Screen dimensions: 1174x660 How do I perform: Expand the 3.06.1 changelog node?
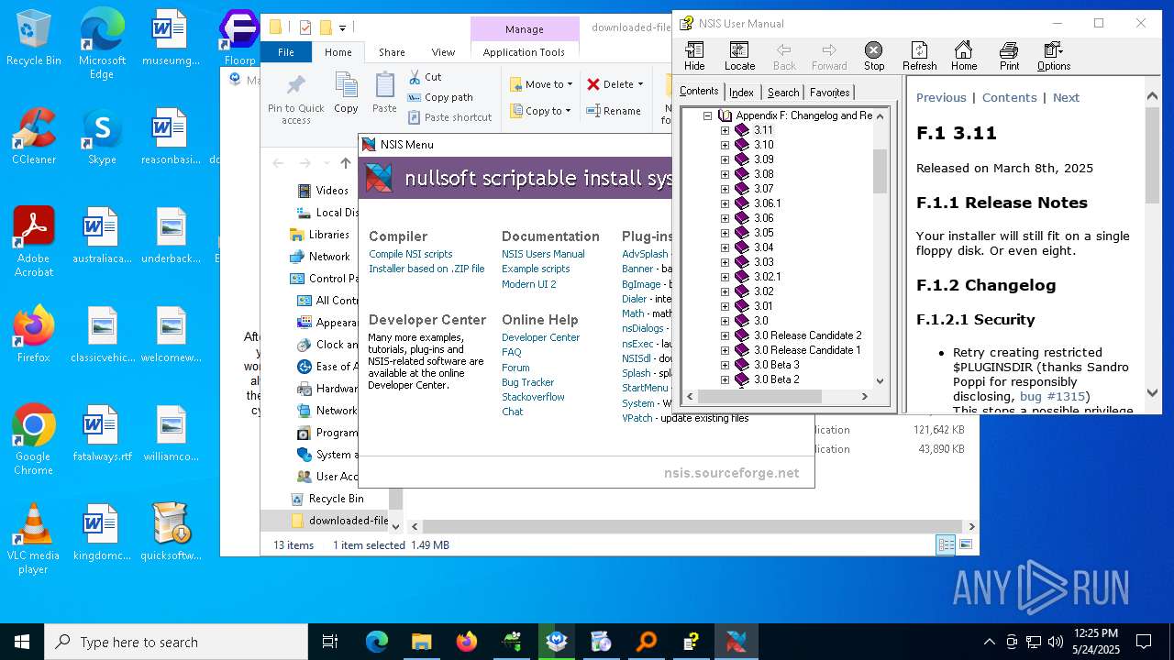click(x=725, y=203)
